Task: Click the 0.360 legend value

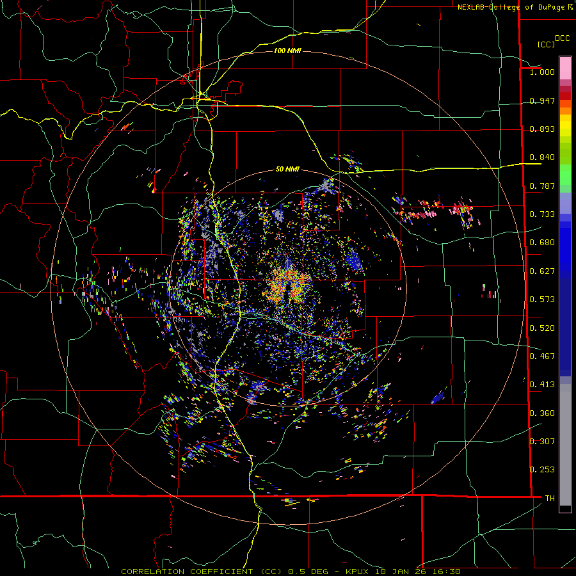Action: 542,413
